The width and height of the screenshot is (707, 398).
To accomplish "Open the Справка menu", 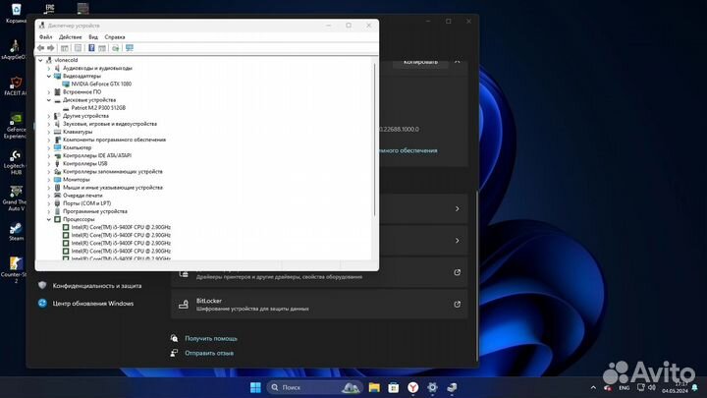I will (115, 37).
